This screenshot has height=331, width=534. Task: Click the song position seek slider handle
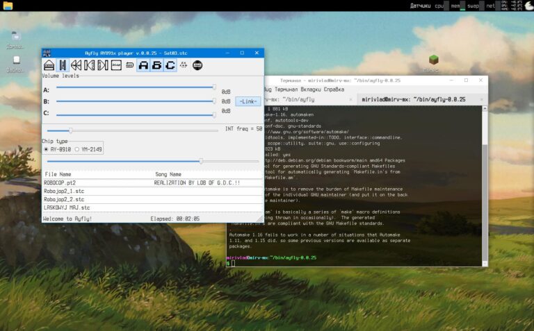click(x=201, y=161)
